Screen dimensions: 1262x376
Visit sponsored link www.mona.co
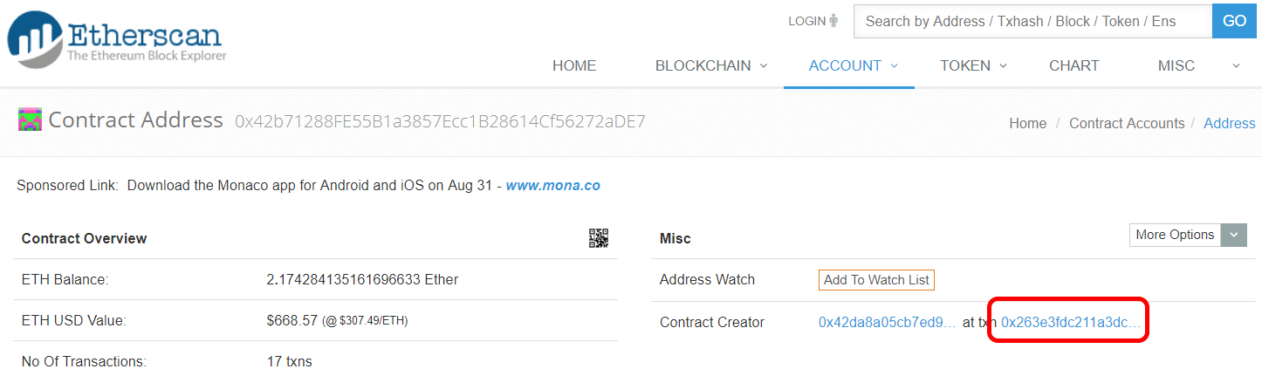[552, 186]
